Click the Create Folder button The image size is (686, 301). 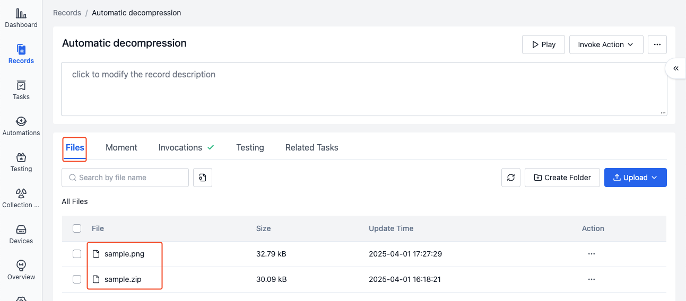click(562, 178)
